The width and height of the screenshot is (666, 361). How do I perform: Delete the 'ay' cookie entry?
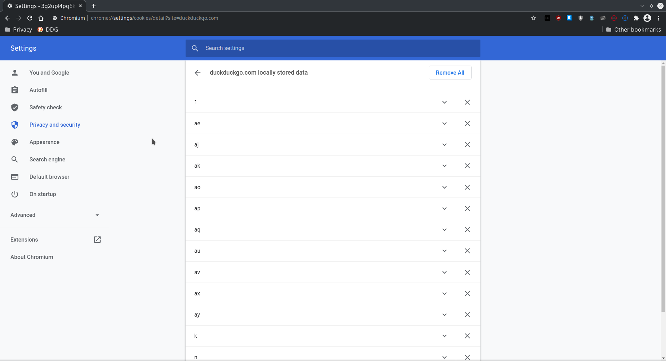[x=467, y=314]
